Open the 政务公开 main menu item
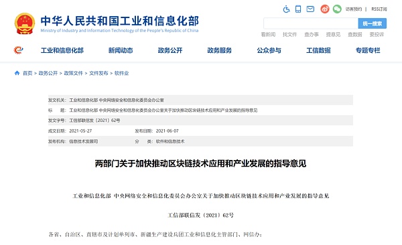 [x=170, y=50]
